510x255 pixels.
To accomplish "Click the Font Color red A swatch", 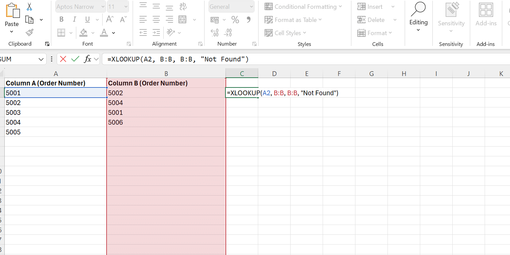I will (104, 32).
